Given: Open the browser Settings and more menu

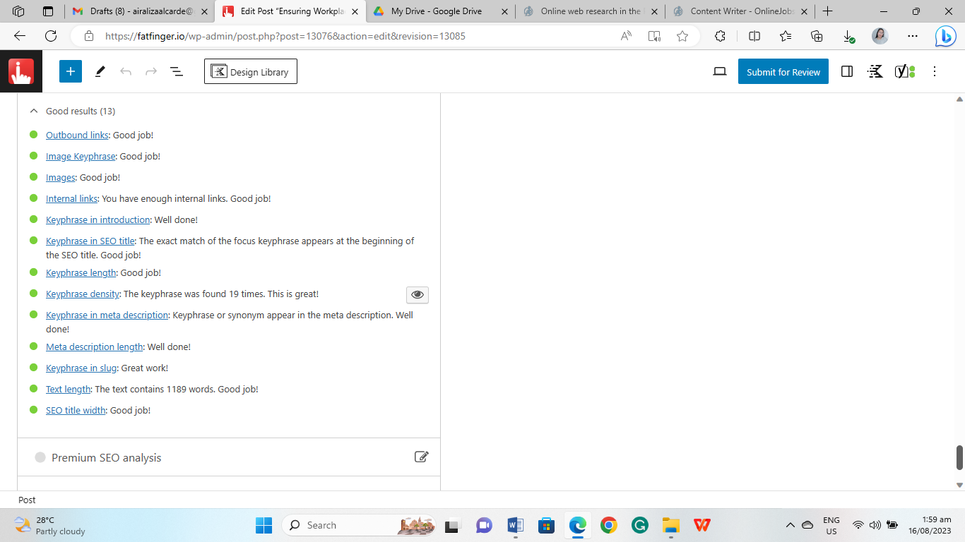Looking at the screenshot, I should click(x=912, y=36).
